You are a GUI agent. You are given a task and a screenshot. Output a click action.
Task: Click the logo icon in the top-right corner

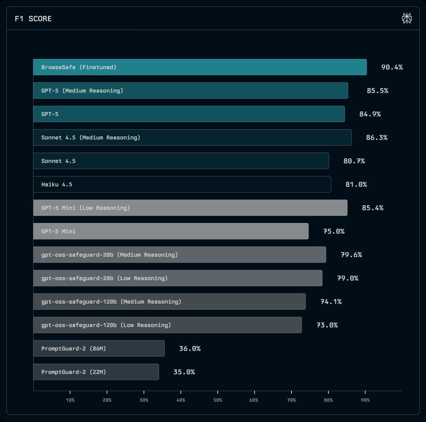coord(407,18)
